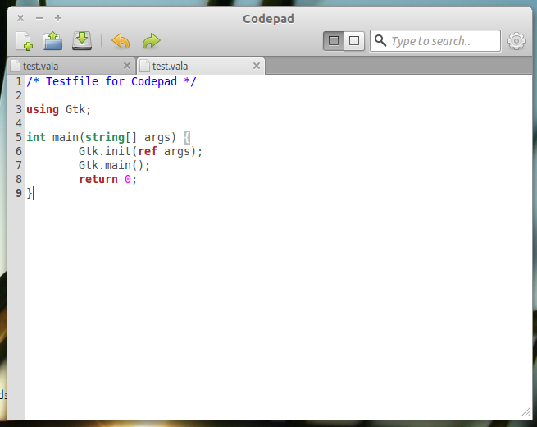Image resolution: width=537 pixels, height=427 pixels.
Task: Click 'Gtk.init(ref args);' on line 6
Action: coord(141,151)
